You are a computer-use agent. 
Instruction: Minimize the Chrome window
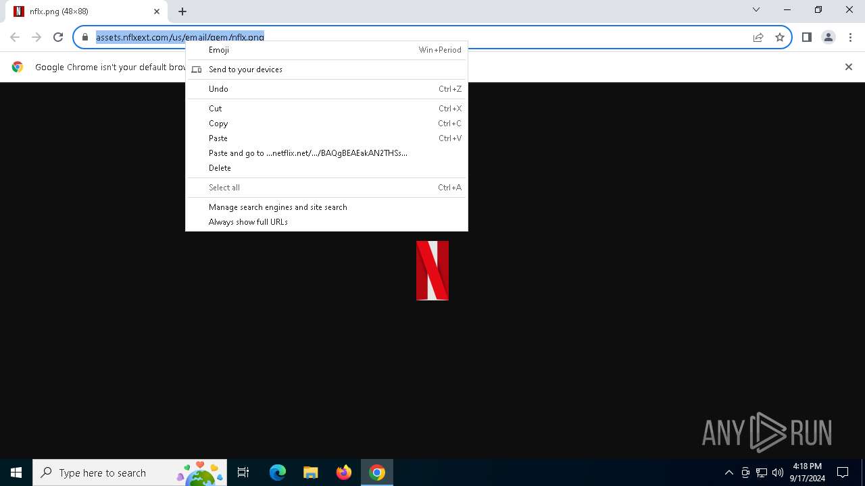coord(787,9)
